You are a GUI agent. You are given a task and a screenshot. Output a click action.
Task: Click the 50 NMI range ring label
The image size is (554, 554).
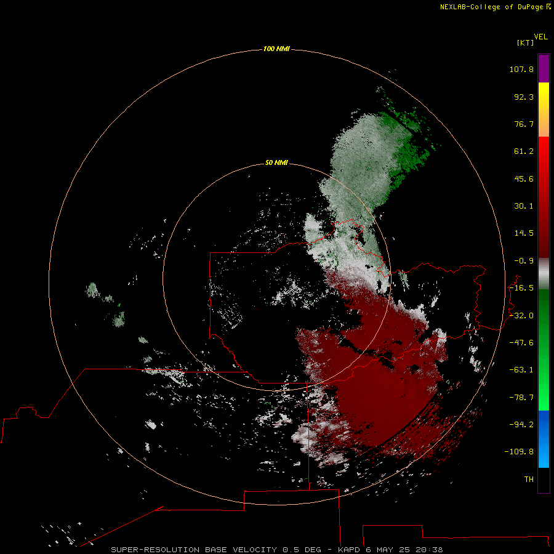[x=276, y=163]
